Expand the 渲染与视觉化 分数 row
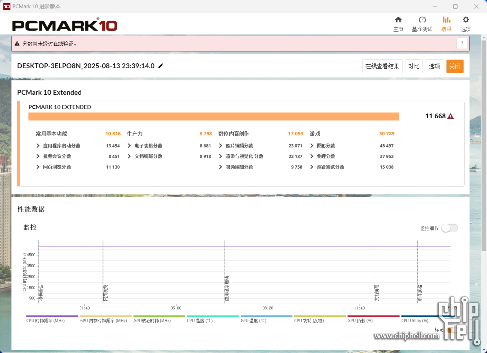The width and height of the screenshot is (487, 353). (x=221, y=156)
